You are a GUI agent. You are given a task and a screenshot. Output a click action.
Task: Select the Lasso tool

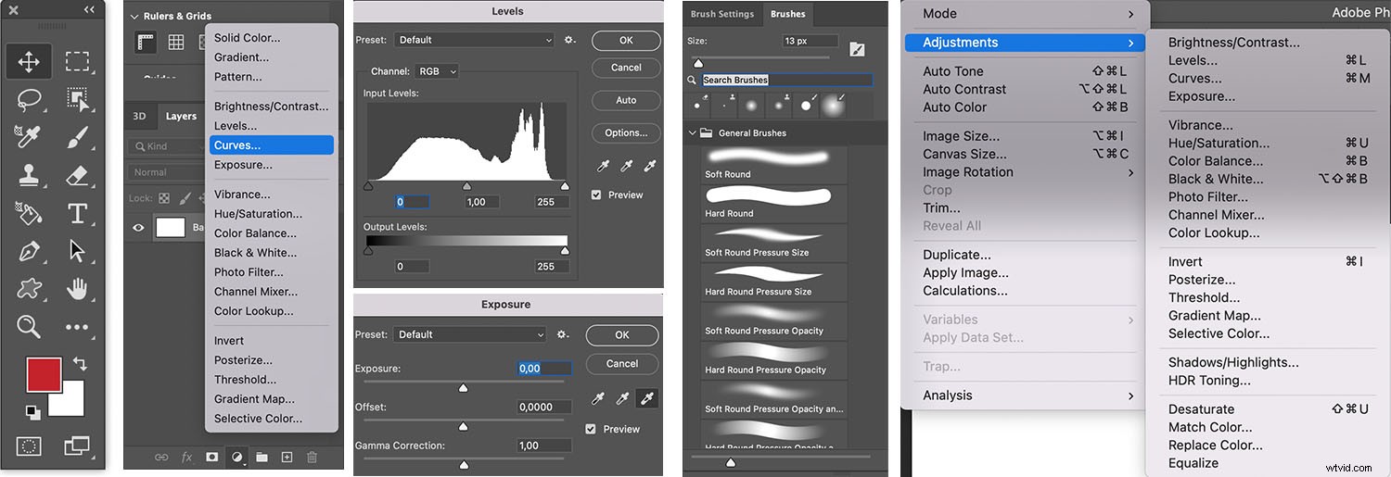point(29,99)
